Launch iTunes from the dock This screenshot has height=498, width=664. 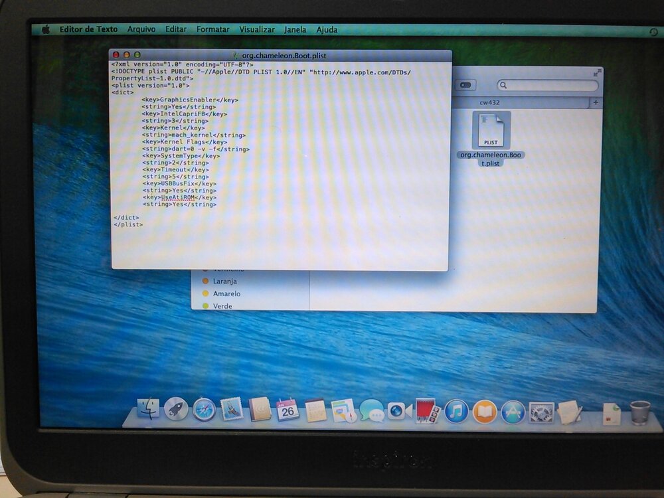[x=456, y=412]
